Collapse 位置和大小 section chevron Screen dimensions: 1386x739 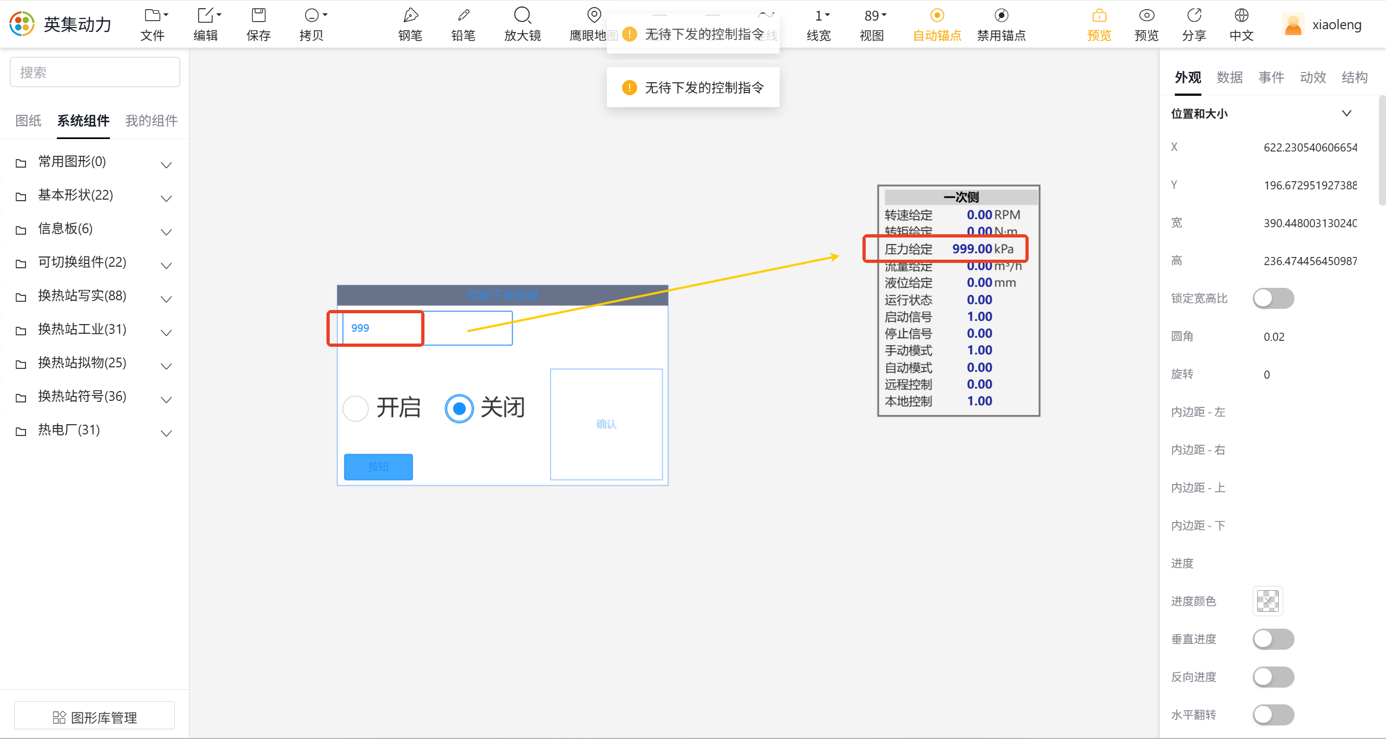tap(1346, 113)
